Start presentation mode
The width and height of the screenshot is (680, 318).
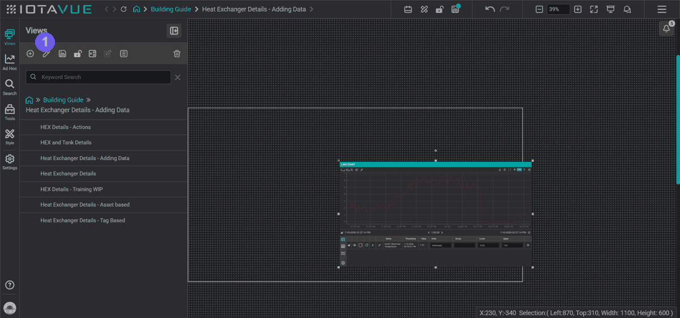point(610,10)
